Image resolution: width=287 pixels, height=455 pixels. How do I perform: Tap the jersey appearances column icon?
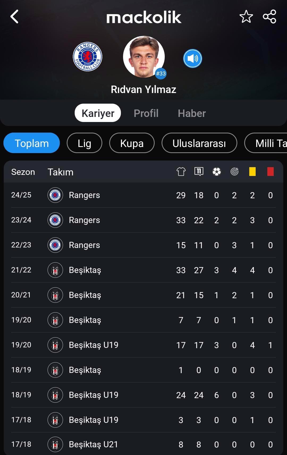click(181, 171)
